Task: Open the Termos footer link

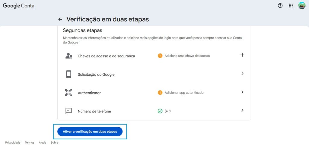Action: [30, 142]
